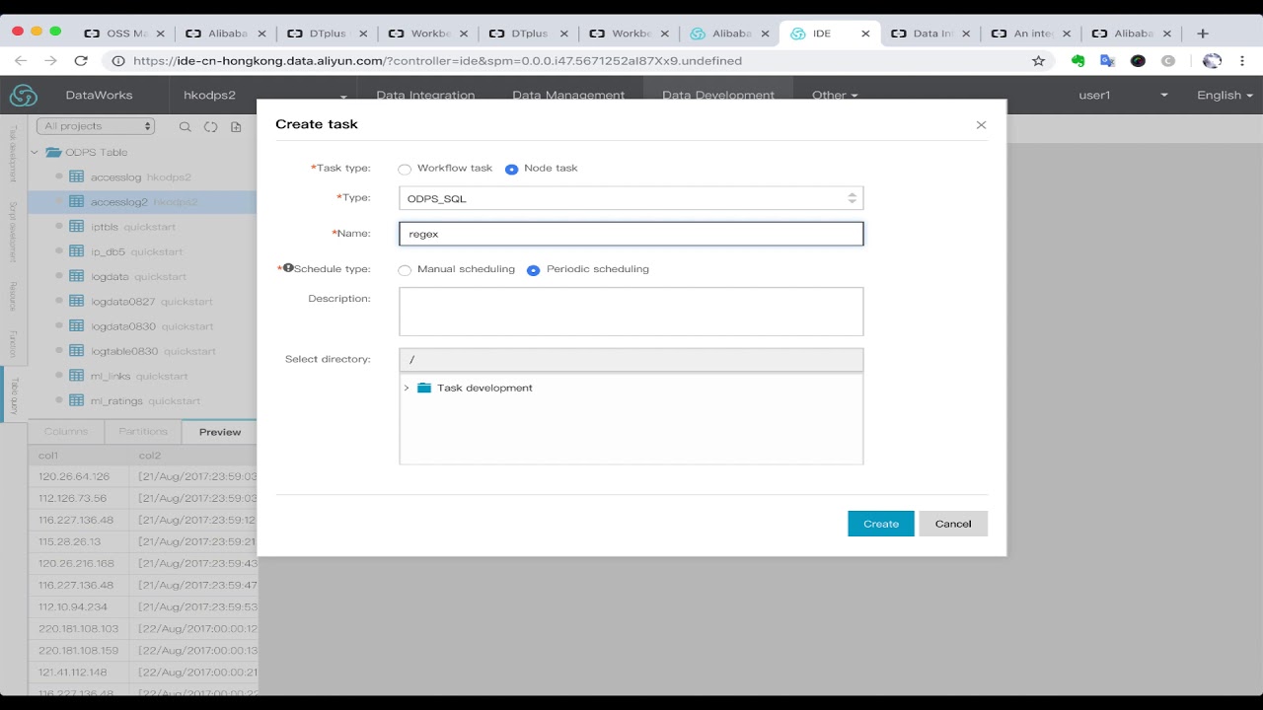This screenshot has height=710, width=1263.
Task: Select the Node task radio button
Action: pos(511,170)
